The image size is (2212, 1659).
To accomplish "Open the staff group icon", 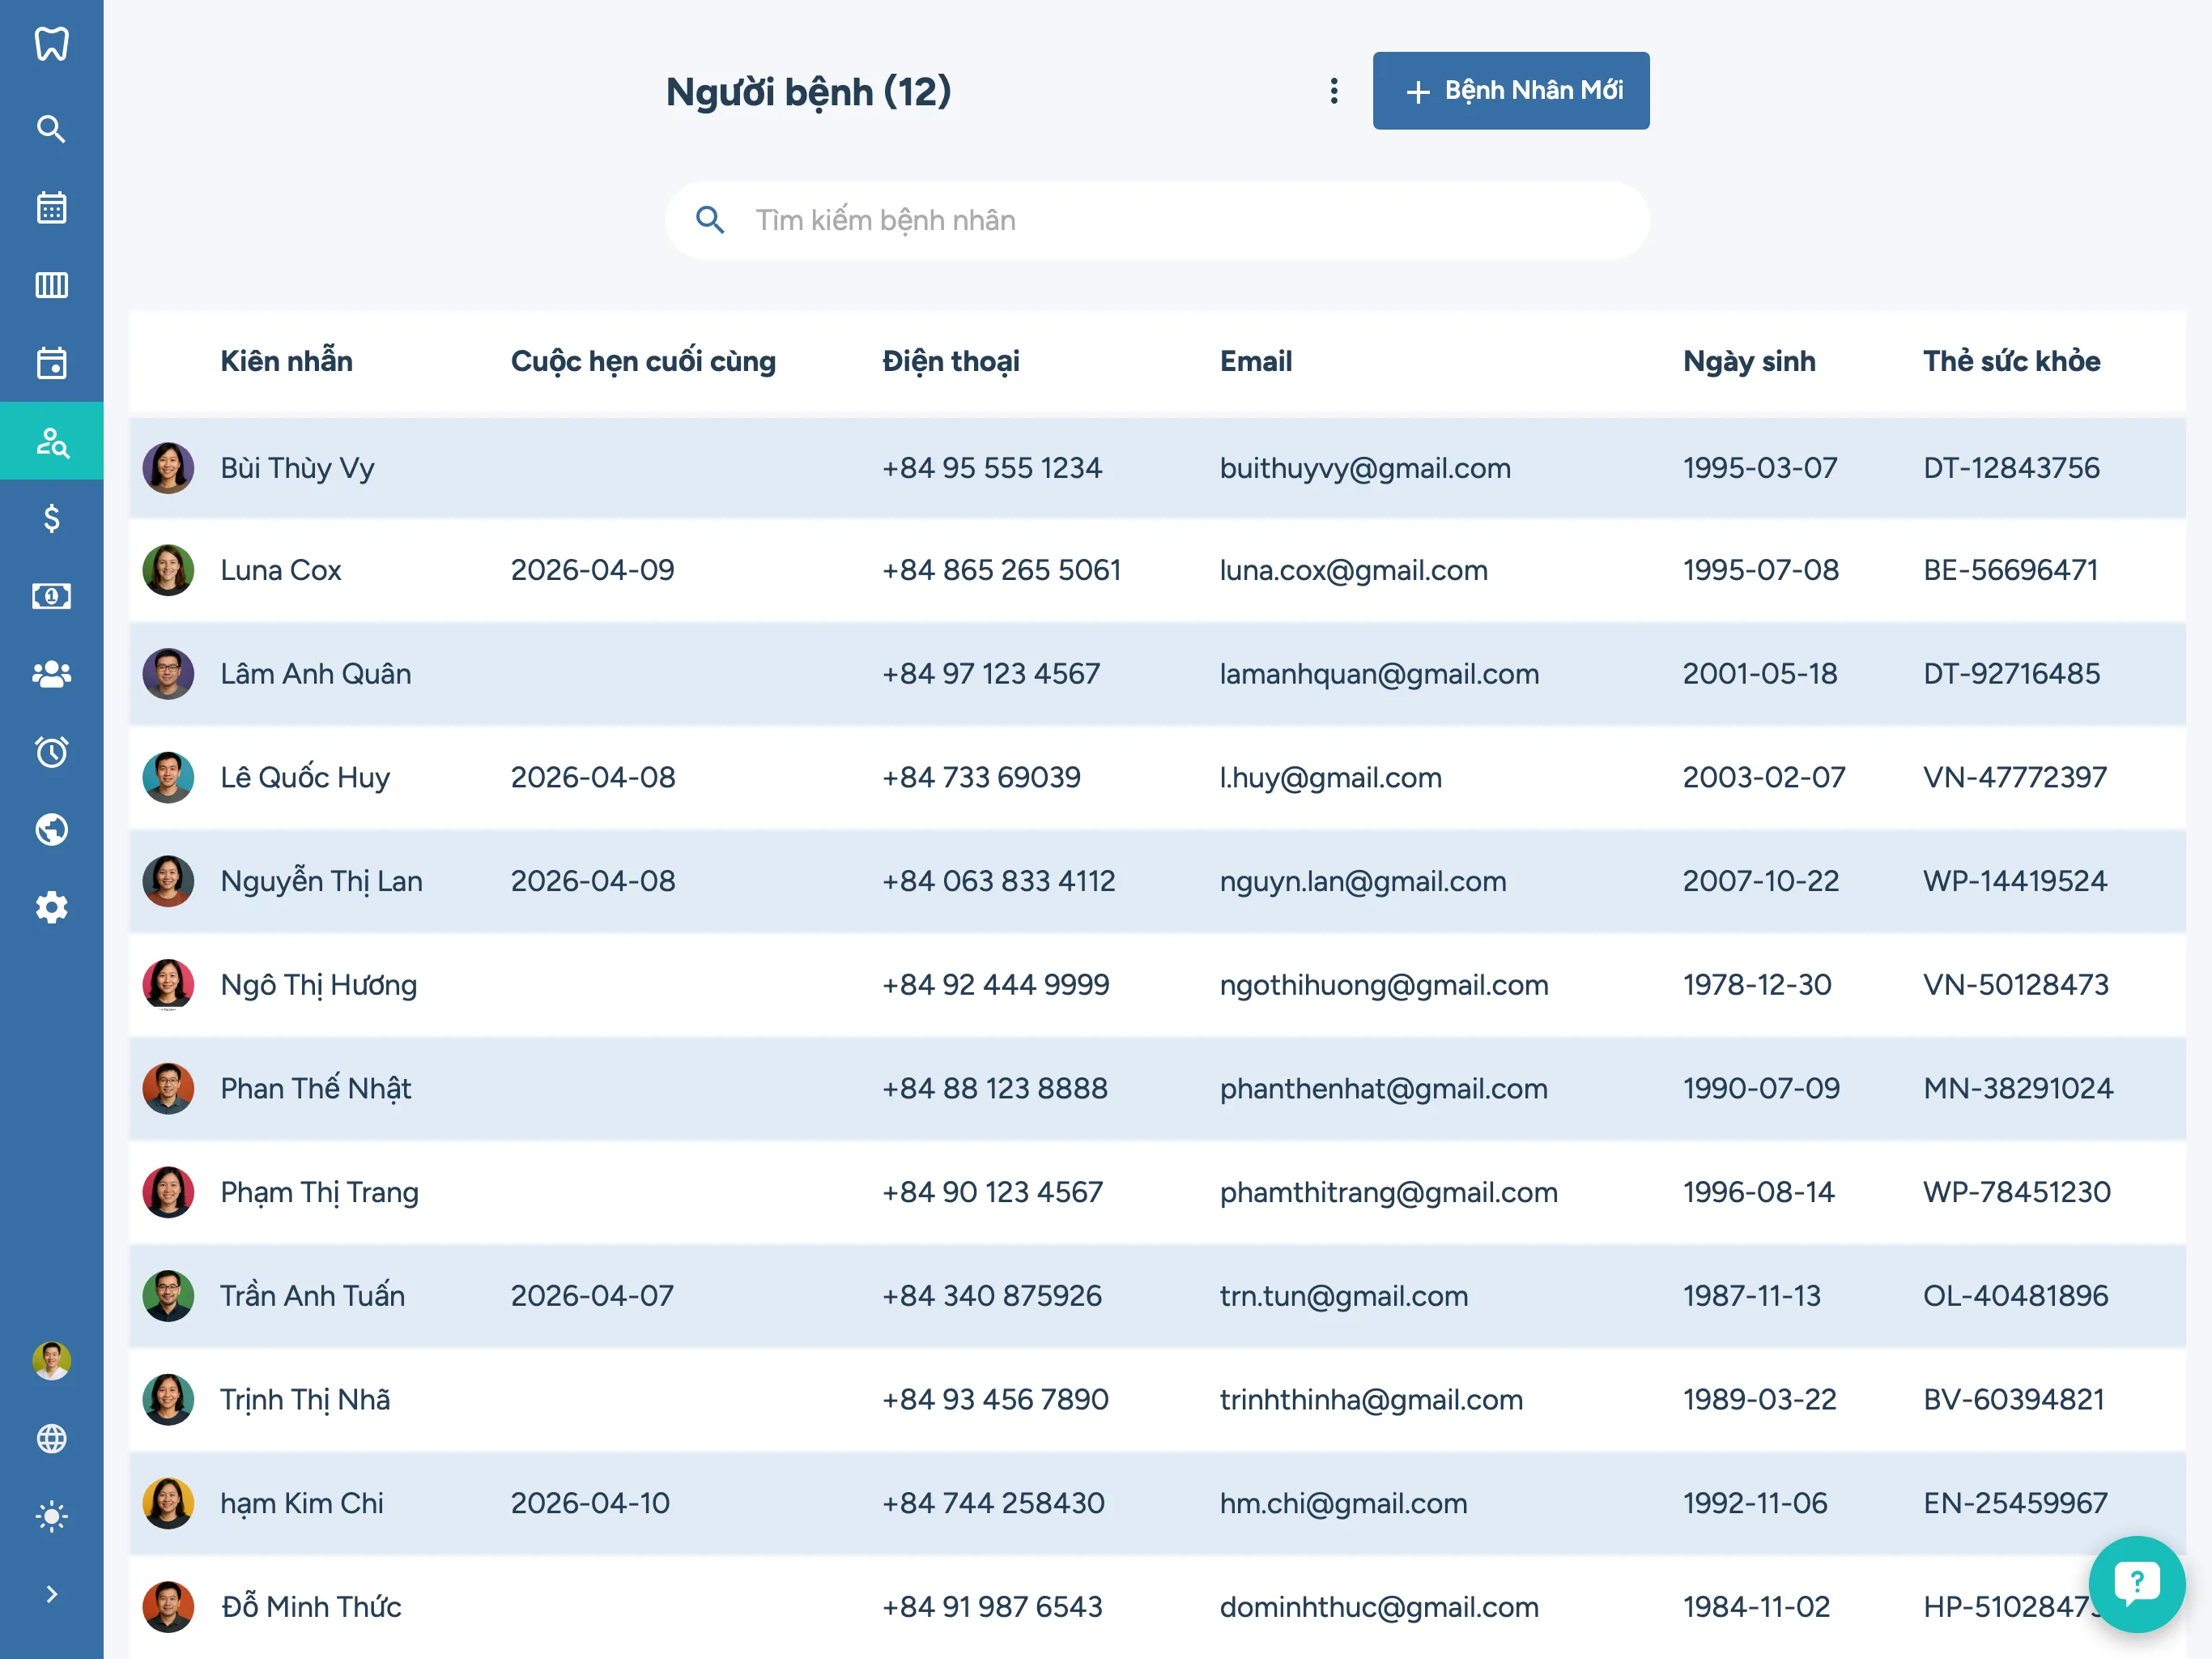I will tap(51, 675).
